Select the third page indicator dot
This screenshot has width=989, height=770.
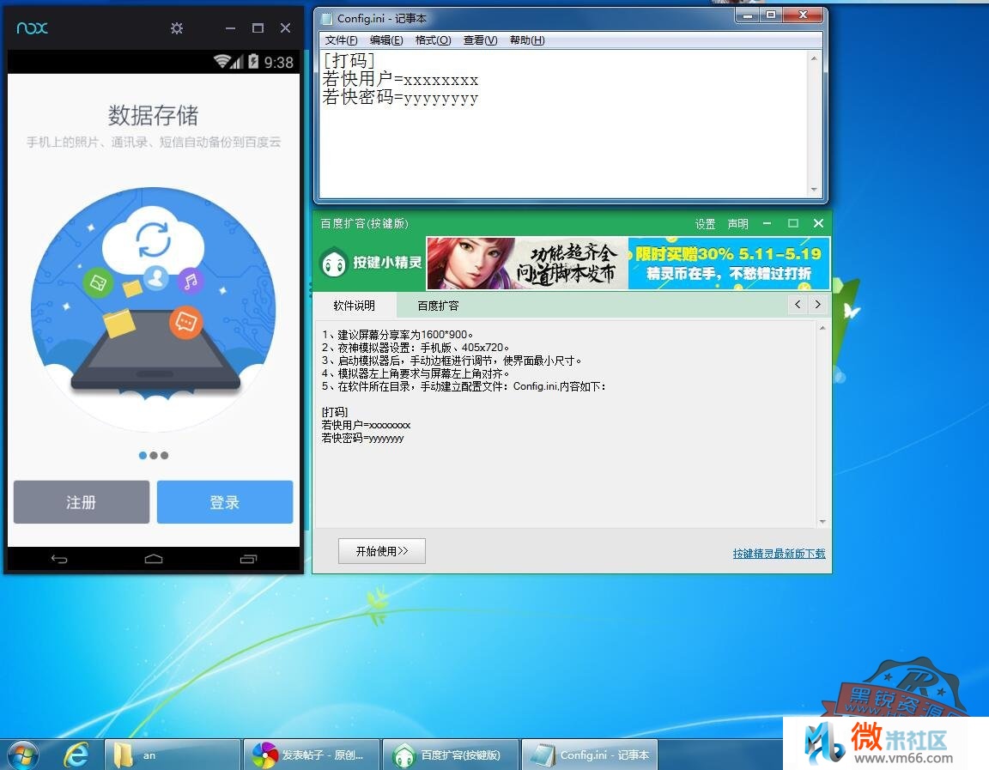point(165,455)
